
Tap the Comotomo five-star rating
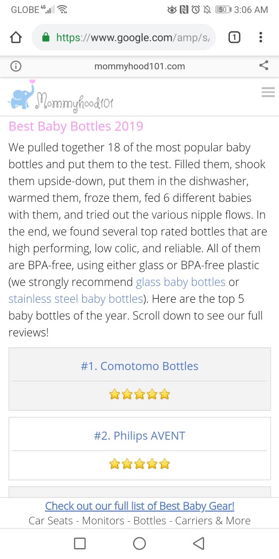pos(139,394)
